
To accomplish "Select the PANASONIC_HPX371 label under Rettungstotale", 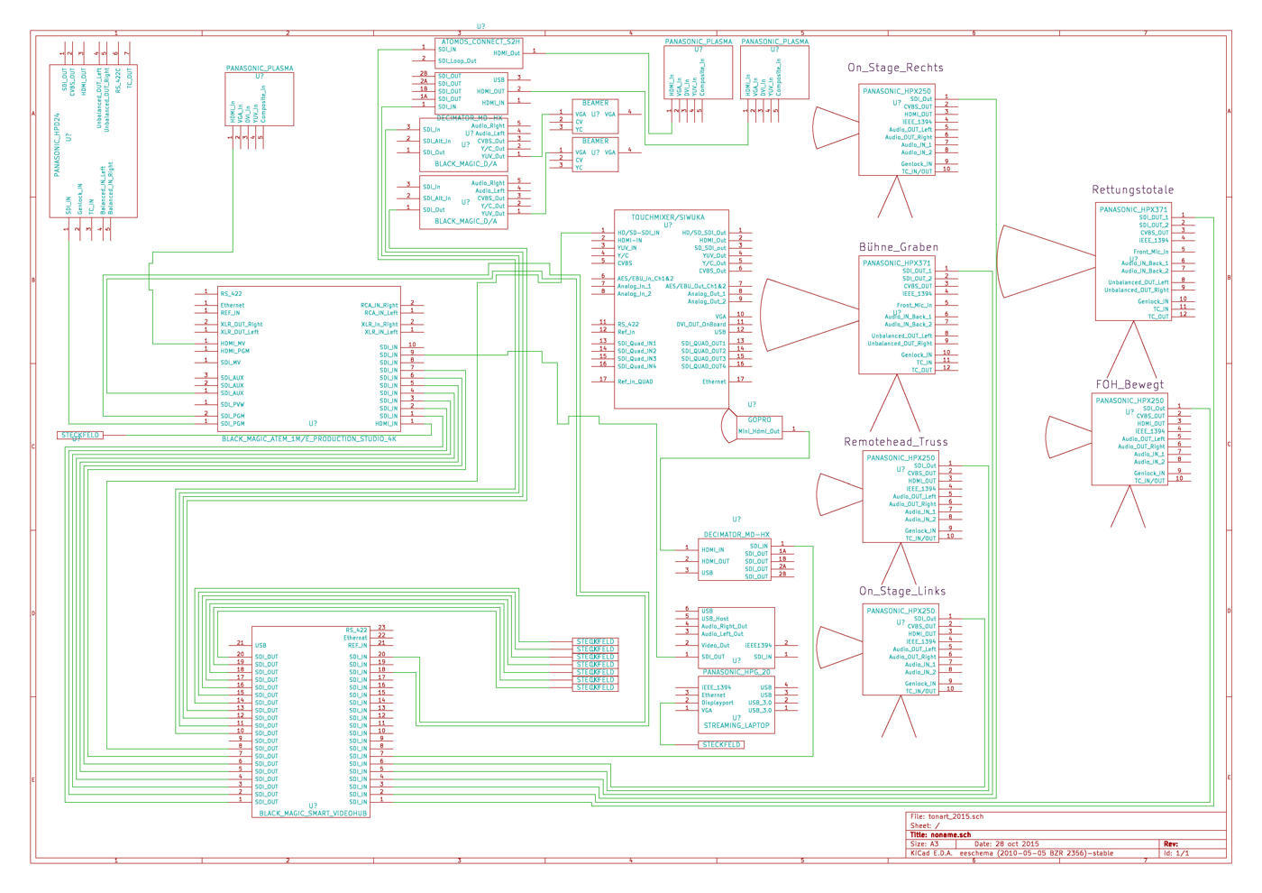I will [x=1133, y=209].
